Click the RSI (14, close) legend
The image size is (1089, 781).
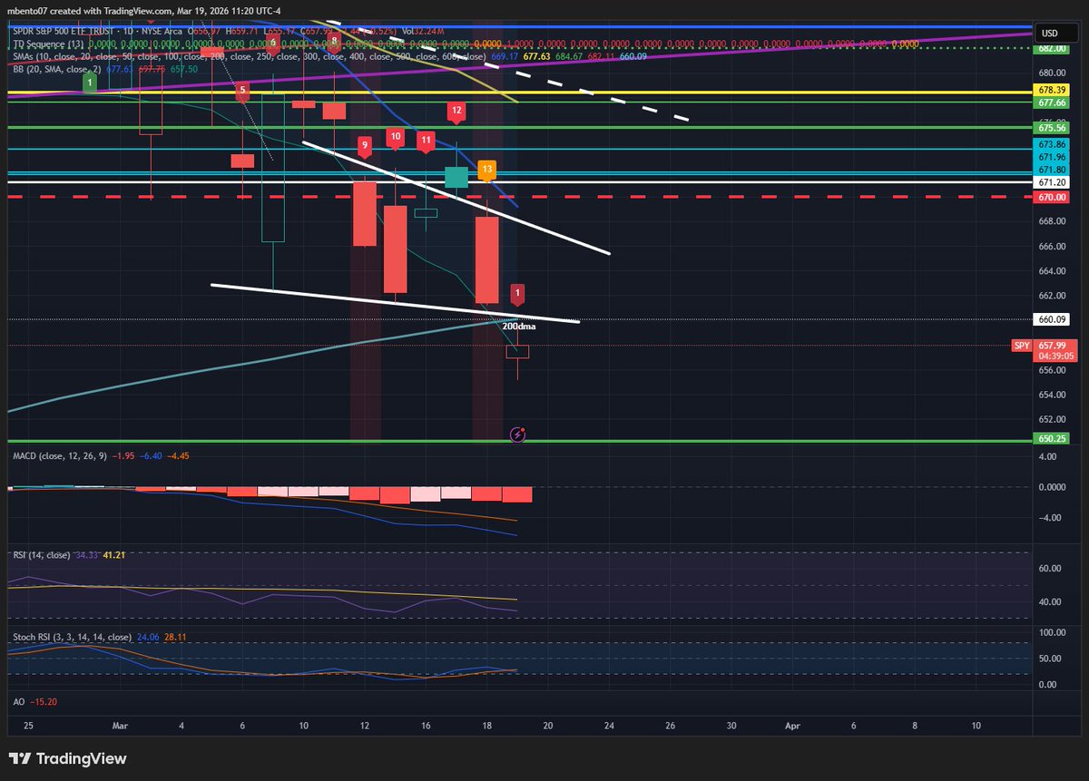pyautogui.click(x=44, y=554)
